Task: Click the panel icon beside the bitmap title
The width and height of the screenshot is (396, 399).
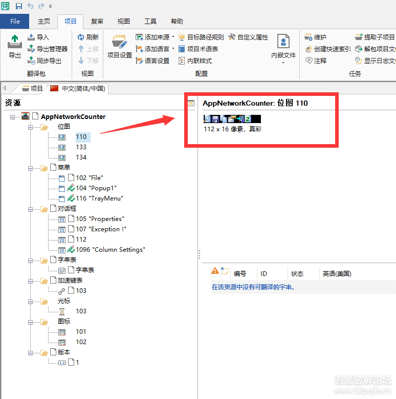Action: point(191,103)
